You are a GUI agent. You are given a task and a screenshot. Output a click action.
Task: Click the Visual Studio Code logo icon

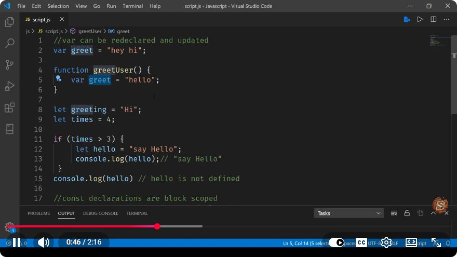(x=7, y=6)
